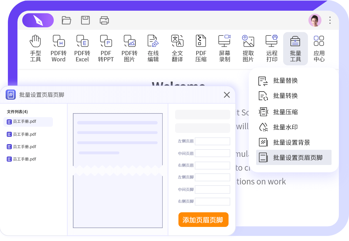This screenshot has height=241, width=349.
Task: Click the 批量转换 menu icon
Action: (x=263, y=96)
